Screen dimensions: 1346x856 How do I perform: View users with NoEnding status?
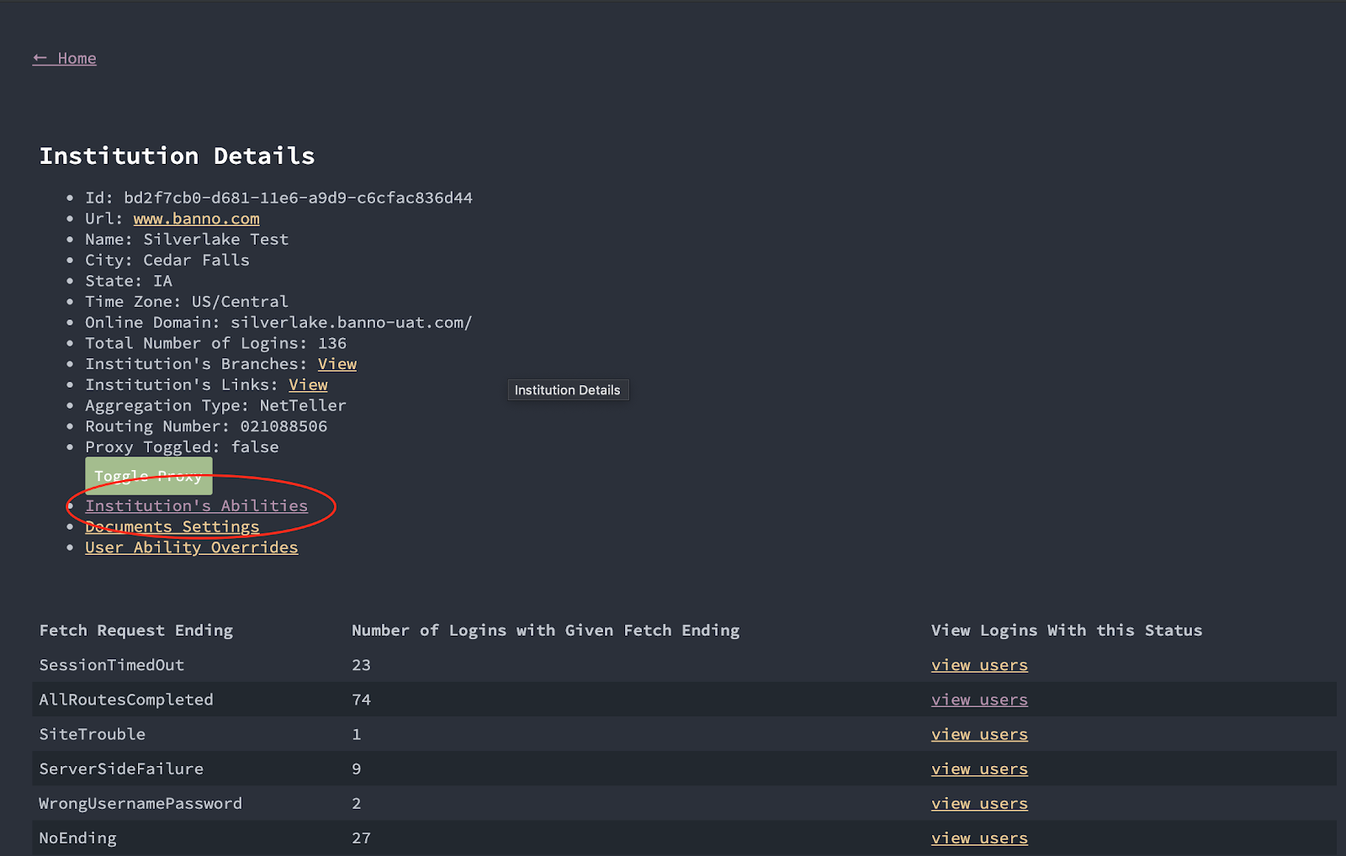[979, 838]
